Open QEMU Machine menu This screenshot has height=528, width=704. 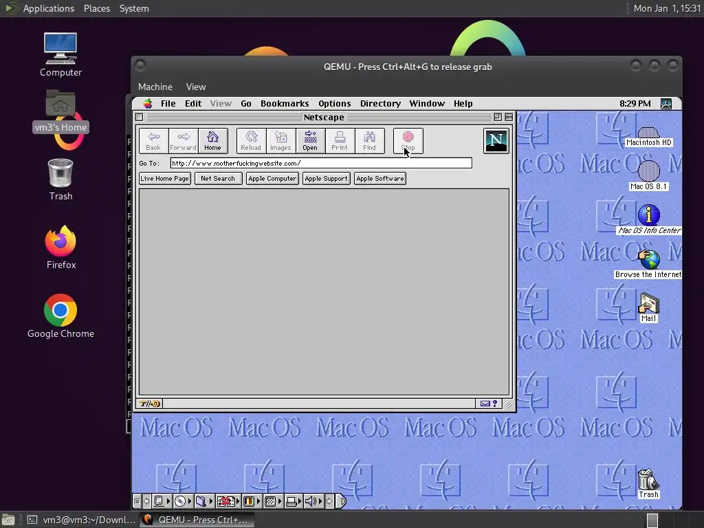pyautogui.click(x=155, y=87)
